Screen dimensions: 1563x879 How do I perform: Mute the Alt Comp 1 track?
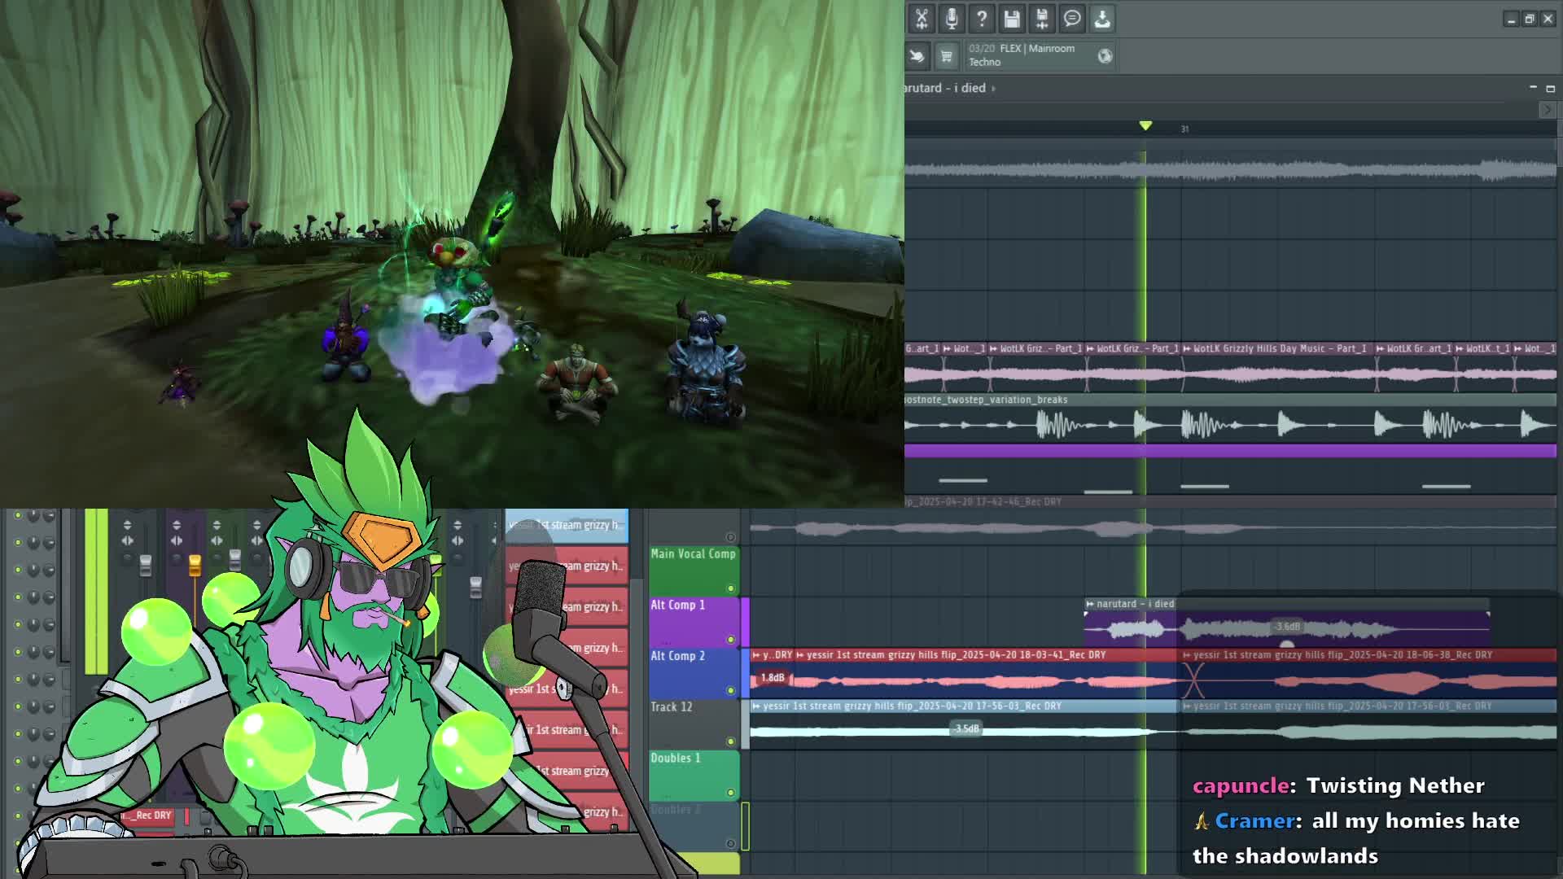coord(730,639)
